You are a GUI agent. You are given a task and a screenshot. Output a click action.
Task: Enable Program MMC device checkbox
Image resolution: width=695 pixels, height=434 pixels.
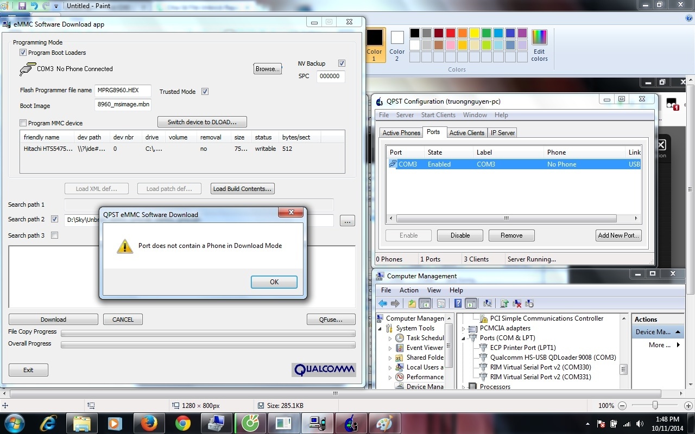coord(23,123)
